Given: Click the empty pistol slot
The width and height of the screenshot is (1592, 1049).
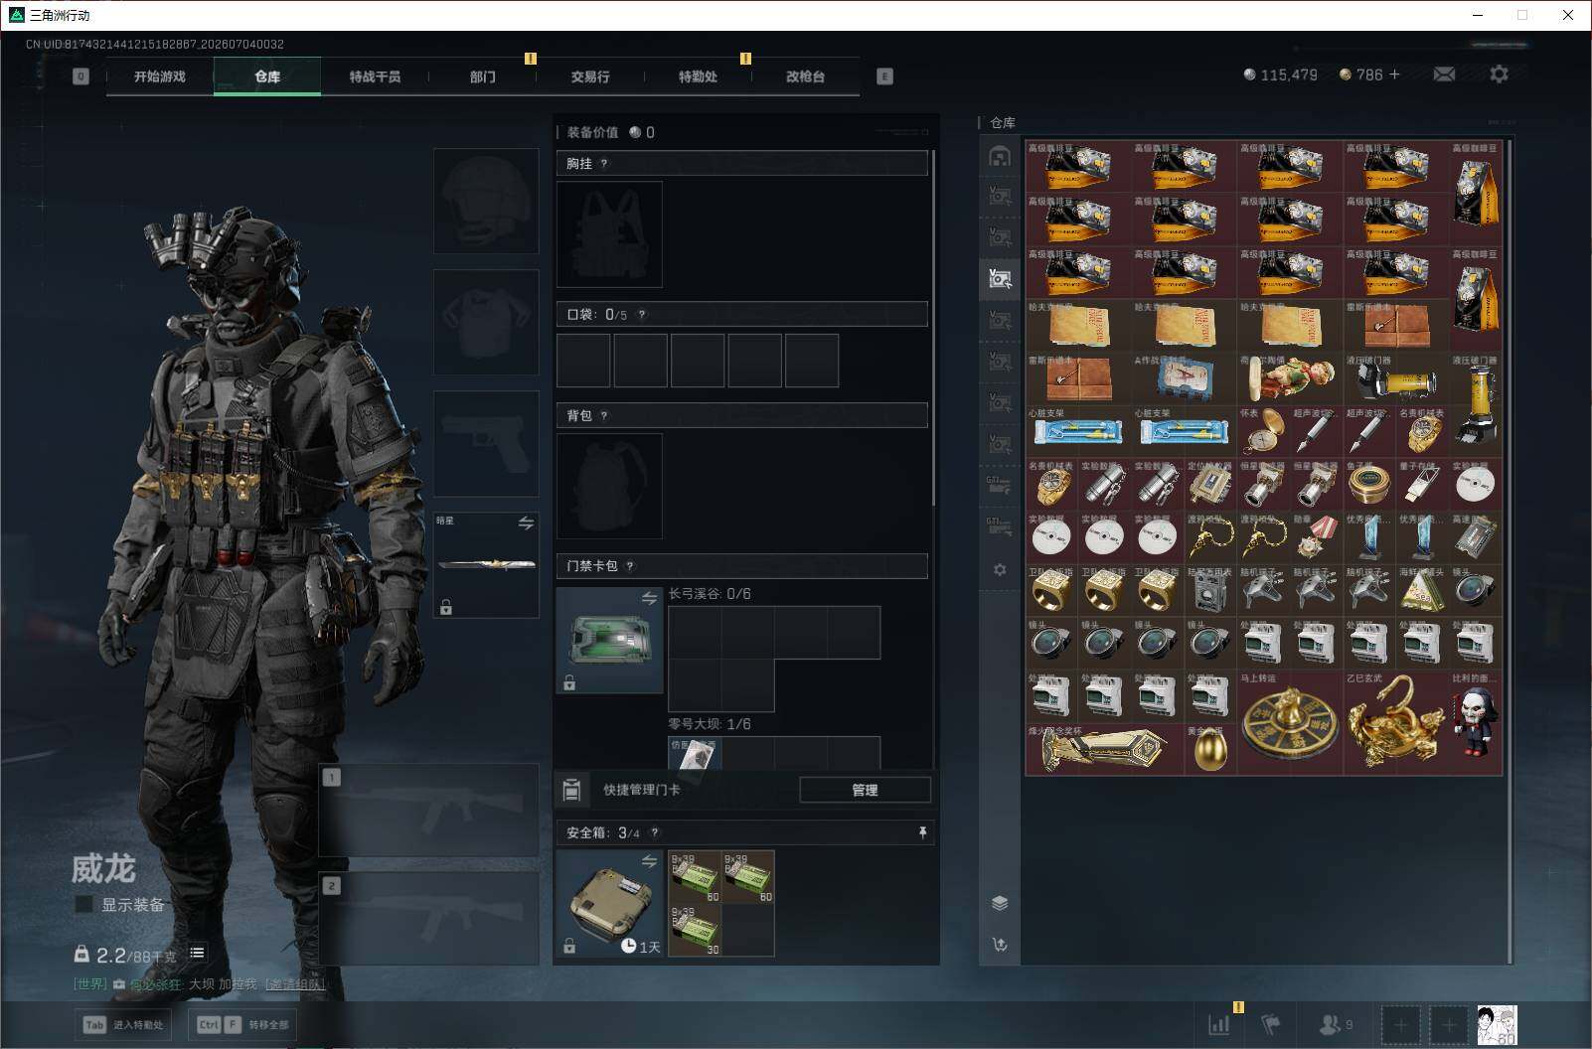Looking at the screenshot, I should (486, 443).
